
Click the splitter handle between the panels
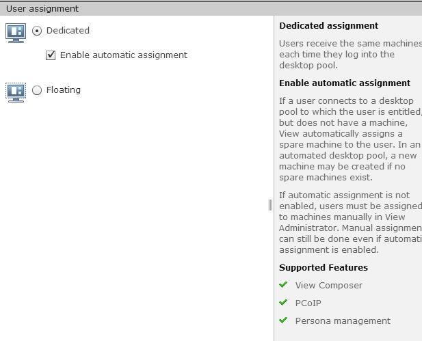(x=270, y=204)
